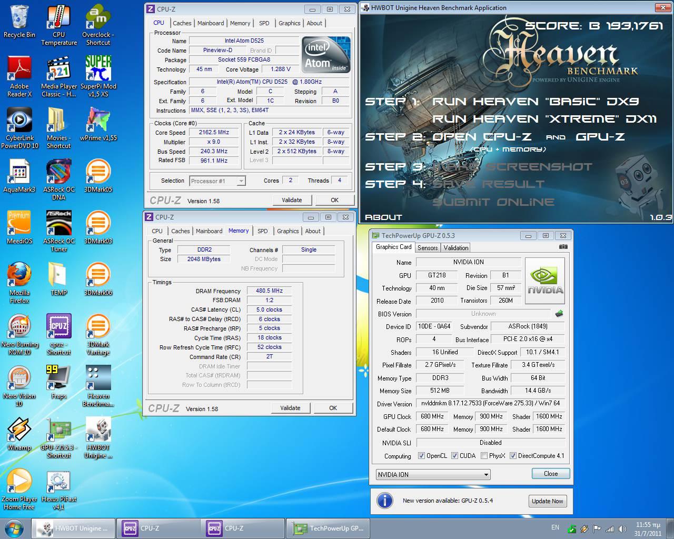Click the GPU-Z BIOS save chip icon

coord(559,314)
